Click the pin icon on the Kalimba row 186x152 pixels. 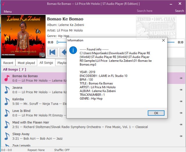click(181, 101)
